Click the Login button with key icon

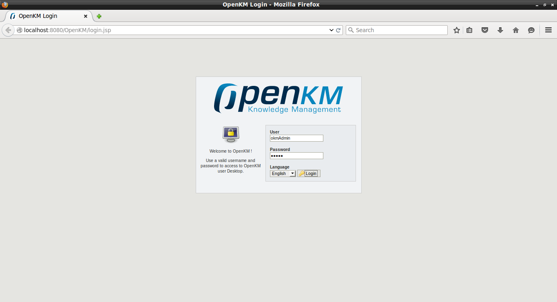309,173
